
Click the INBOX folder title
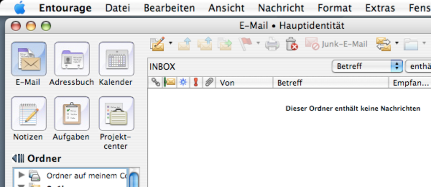pos(162,67)
